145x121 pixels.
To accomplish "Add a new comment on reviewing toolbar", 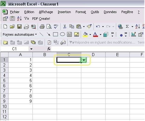I will (5, 42).
